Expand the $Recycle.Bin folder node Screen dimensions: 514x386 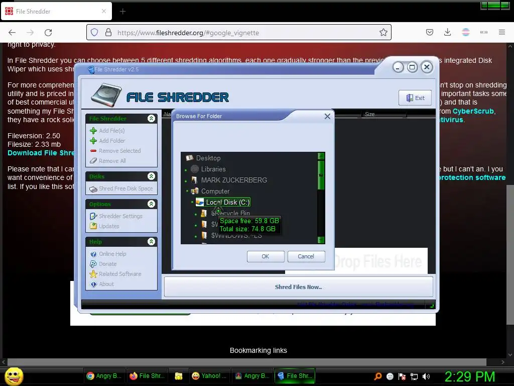(x=196, y=214)
